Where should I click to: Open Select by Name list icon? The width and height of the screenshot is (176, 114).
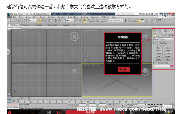43,21
